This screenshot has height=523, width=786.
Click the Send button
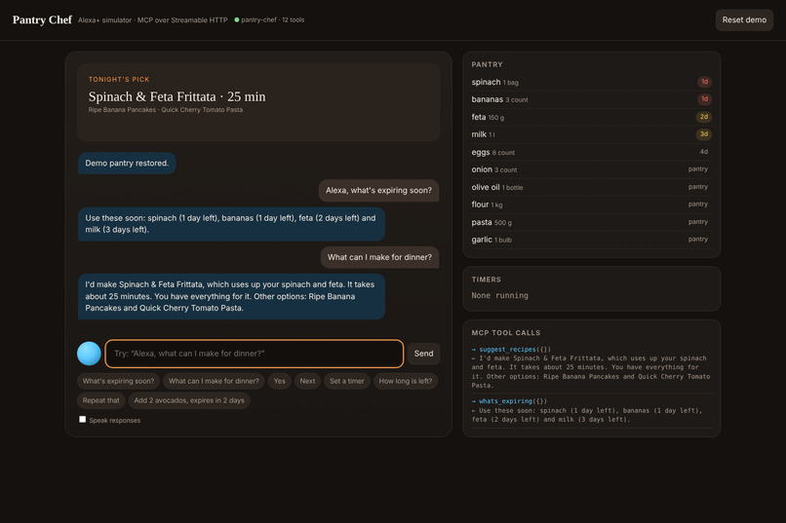[423, 354]
